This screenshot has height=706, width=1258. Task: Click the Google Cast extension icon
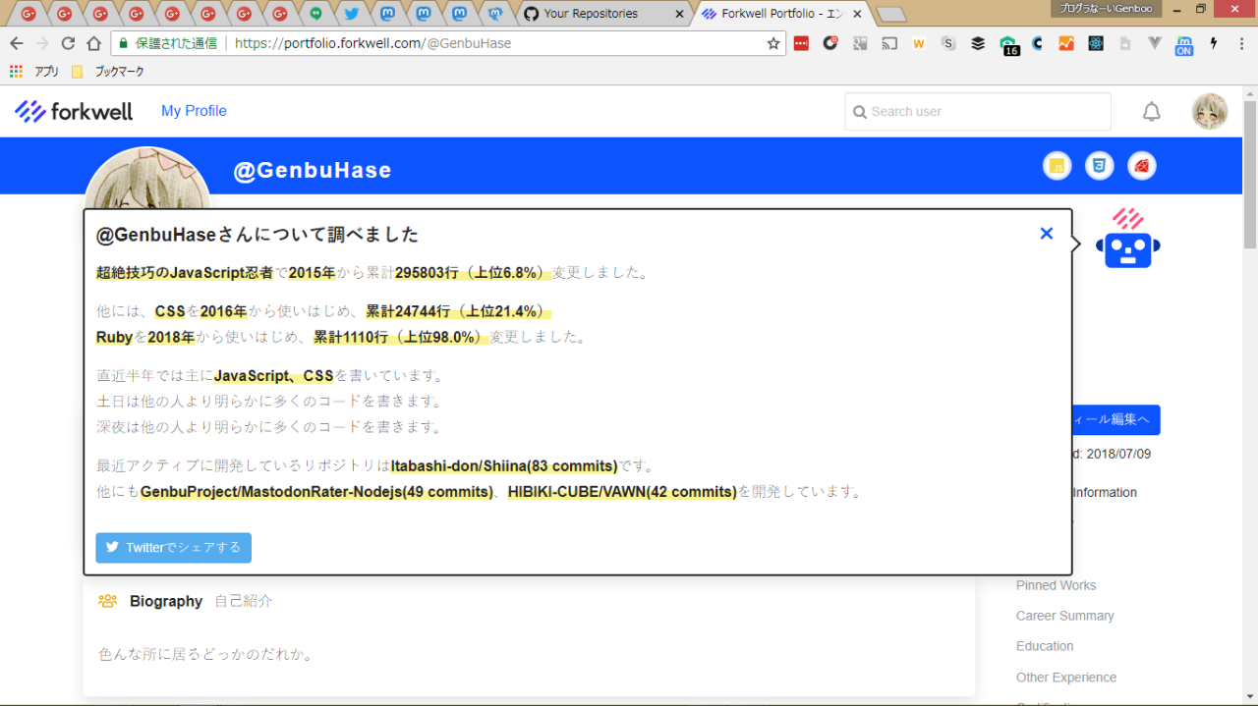(889, 43)
